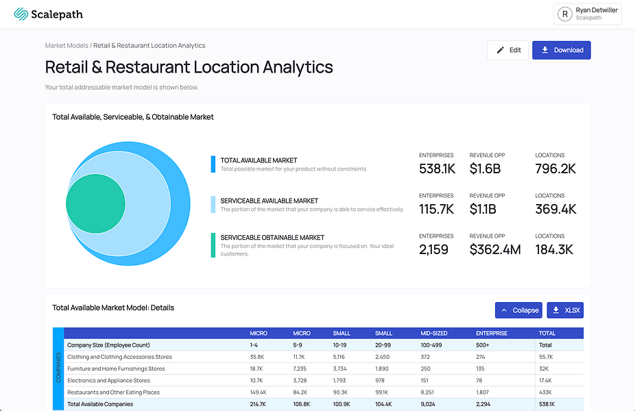Click the download arrow icon on Download
The image size is (635, 411).
545,50
